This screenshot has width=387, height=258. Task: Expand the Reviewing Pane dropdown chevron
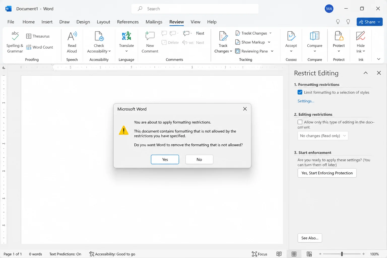[272, 51]
